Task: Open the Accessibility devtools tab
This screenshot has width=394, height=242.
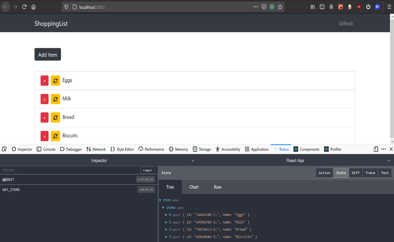Action: point(228,149)
